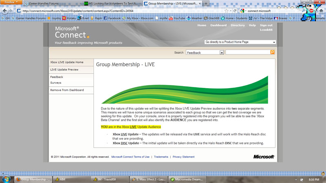Select Remove from Dashboard

tap(71, 90)
